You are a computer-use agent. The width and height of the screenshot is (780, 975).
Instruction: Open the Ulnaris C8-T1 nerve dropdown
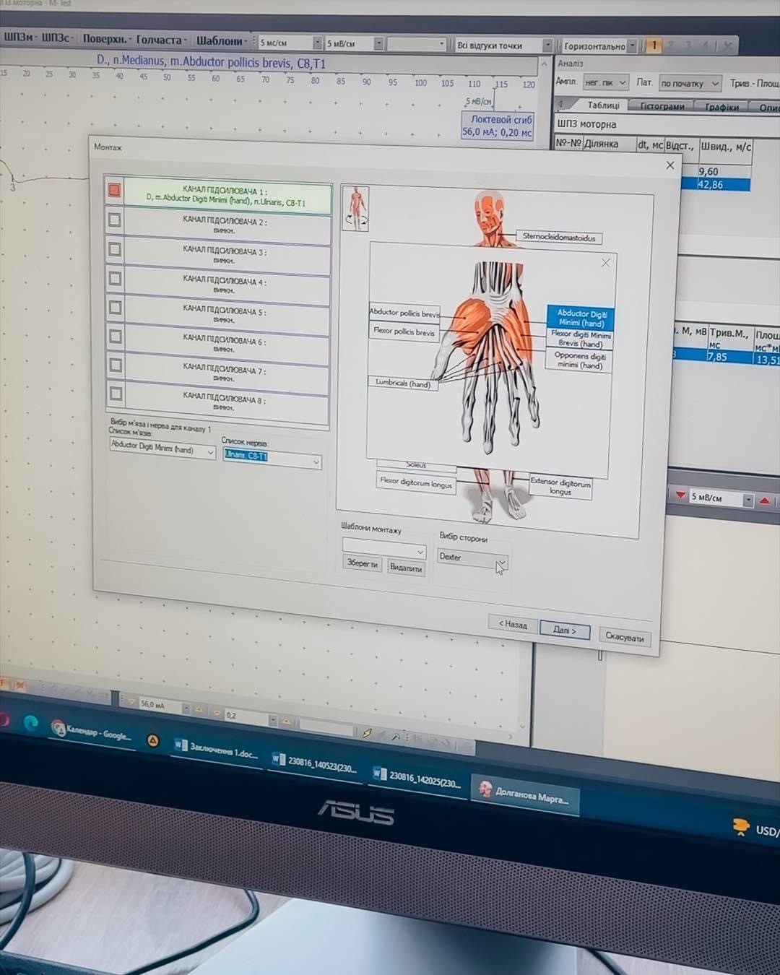[x=316, y=461]
